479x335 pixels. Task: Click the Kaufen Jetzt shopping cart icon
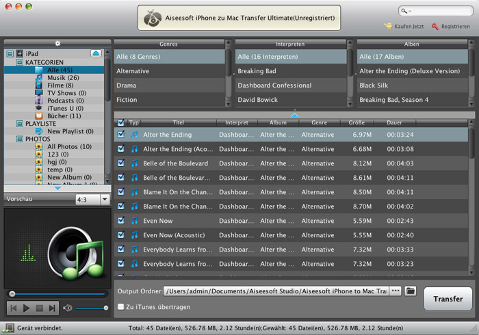(388, 27)
